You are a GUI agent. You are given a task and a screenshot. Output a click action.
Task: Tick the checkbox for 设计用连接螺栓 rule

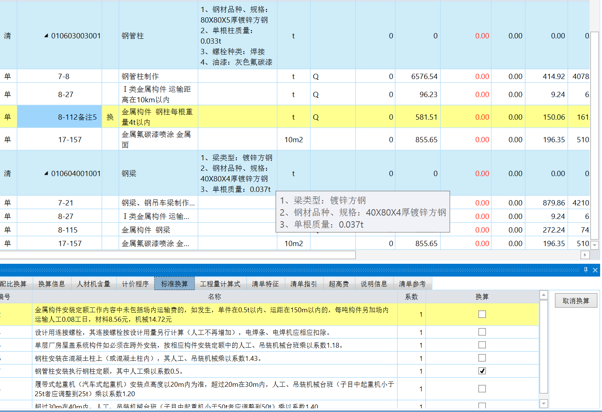482,332
